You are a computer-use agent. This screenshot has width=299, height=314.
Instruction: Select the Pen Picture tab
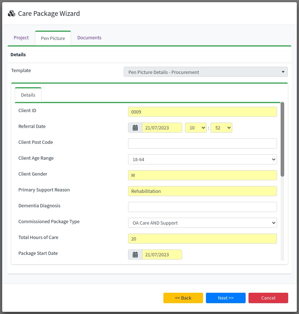click(53, 38)
